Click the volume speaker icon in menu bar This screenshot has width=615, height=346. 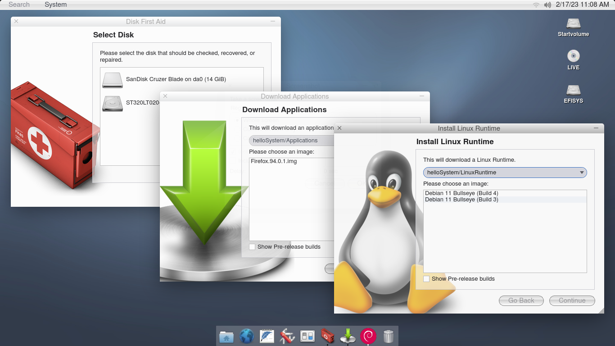(547, 5)
